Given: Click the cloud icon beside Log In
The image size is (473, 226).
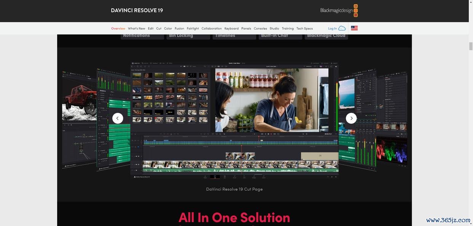Looking at the screenshot, I should [x=342, y=29].
